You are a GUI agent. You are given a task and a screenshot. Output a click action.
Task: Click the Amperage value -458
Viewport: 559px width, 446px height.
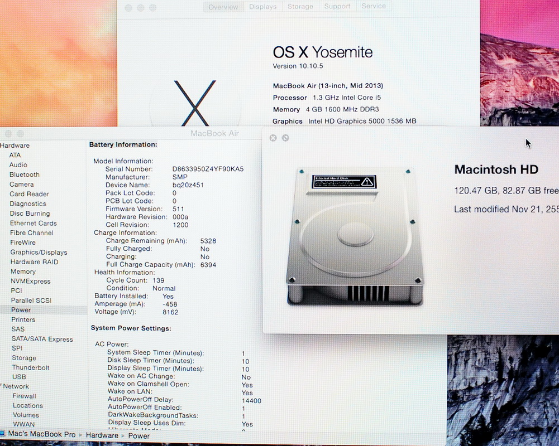click(170, 304)
